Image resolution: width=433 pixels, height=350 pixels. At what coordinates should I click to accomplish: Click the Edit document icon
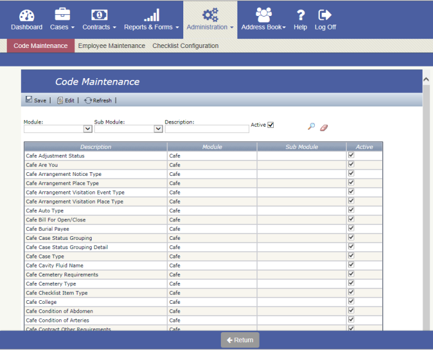pos(60,100)
